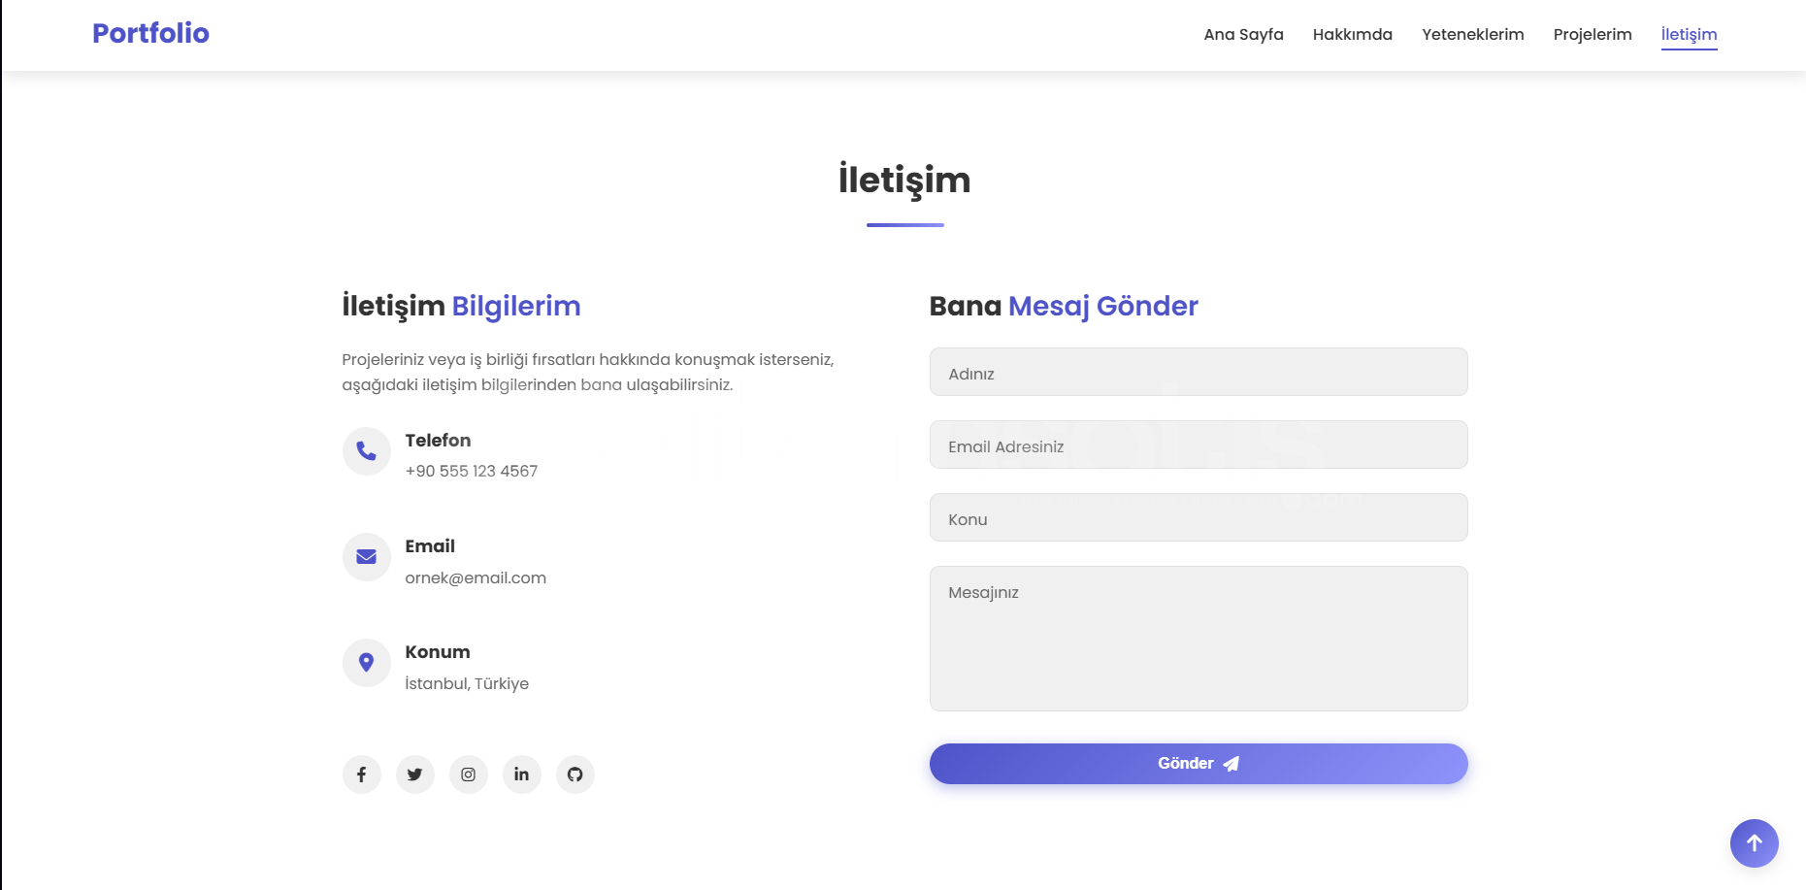Open the Facebook social icon

pyautogui.click(x=361, y=775)
